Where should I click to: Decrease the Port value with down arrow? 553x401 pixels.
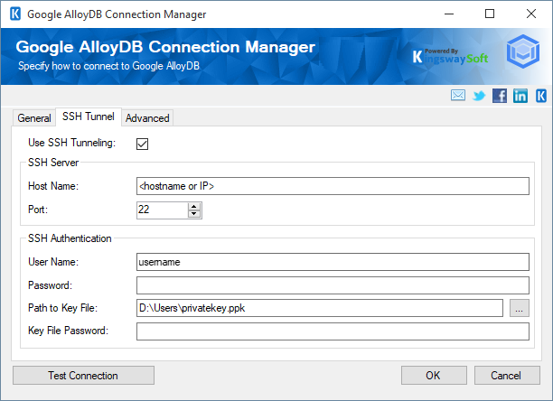click(194, 214)
